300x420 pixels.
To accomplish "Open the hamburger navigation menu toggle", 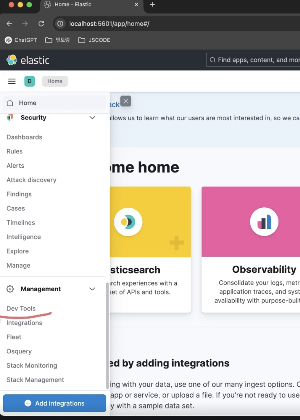I will point(12,81).
